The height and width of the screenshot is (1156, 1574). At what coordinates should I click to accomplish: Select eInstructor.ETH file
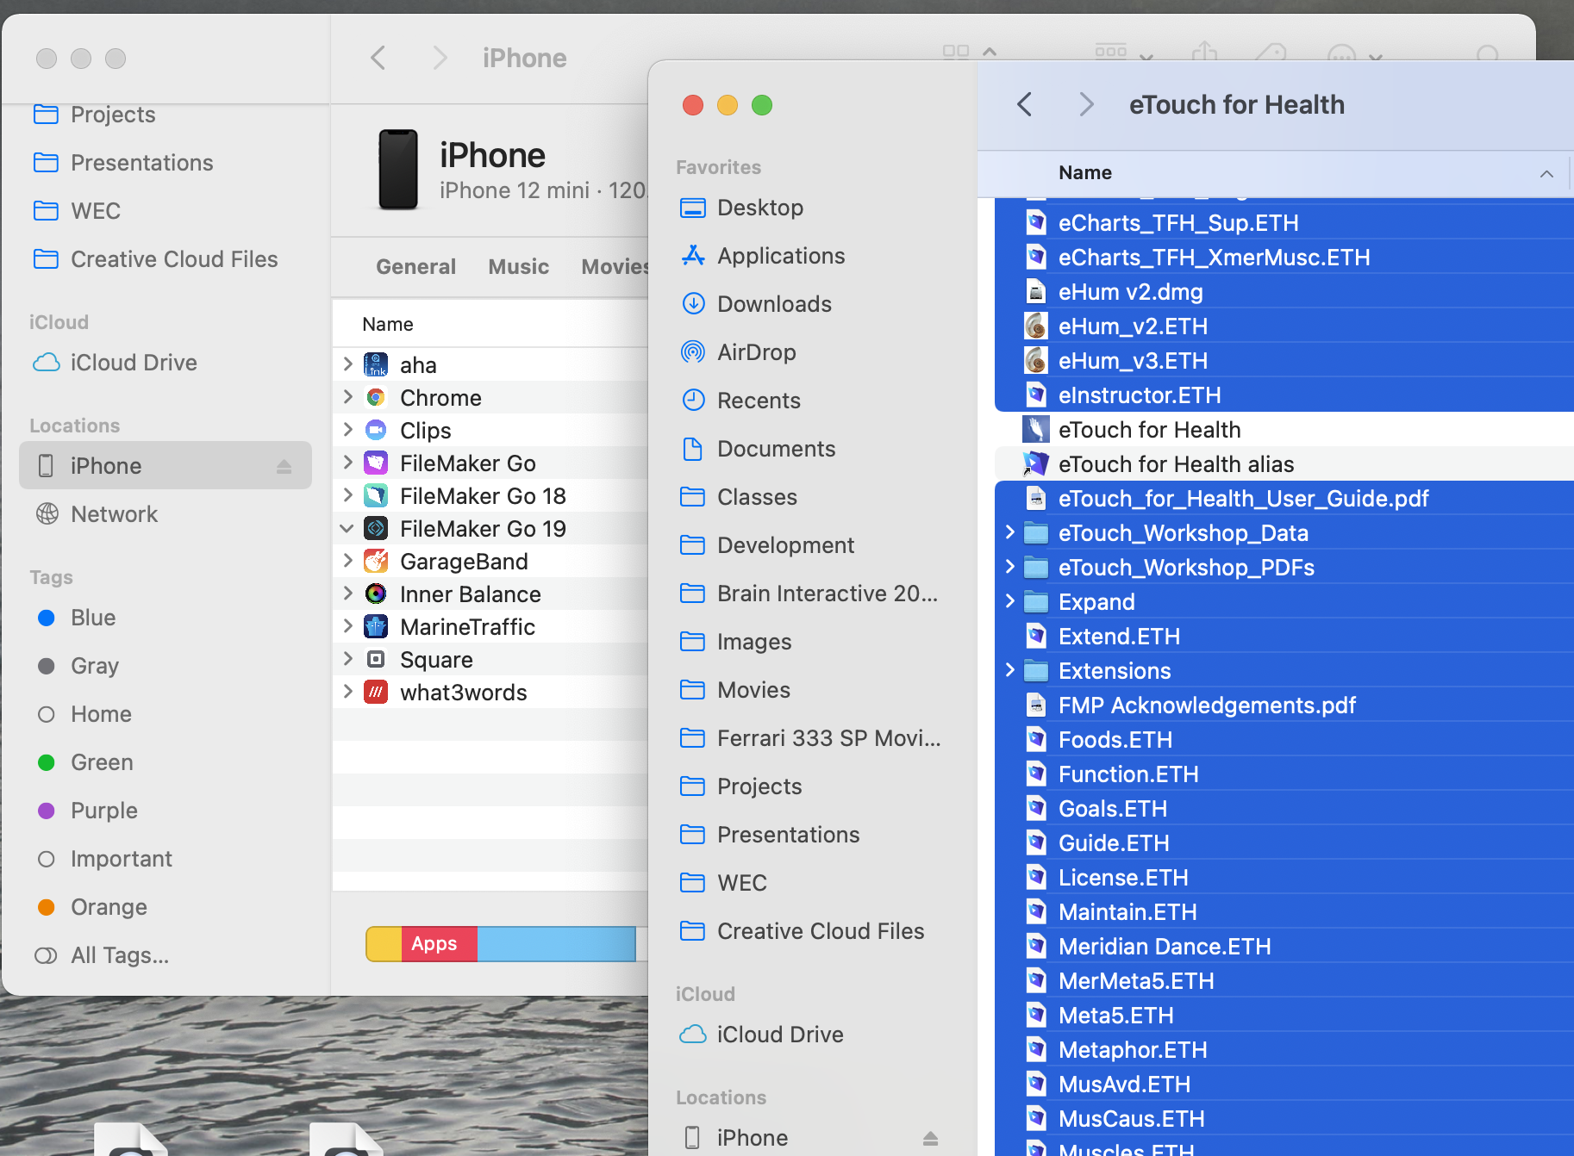[1284, 395]
